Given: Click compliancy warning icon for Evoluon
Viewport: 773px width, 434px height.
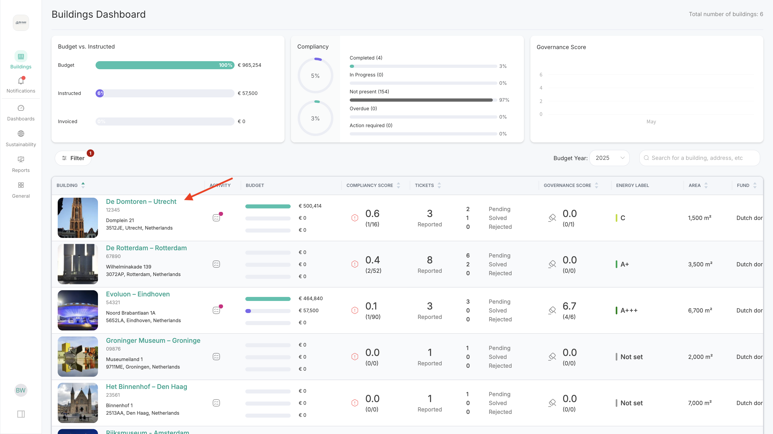Looking at the screenshot, I should coord(355,310).
